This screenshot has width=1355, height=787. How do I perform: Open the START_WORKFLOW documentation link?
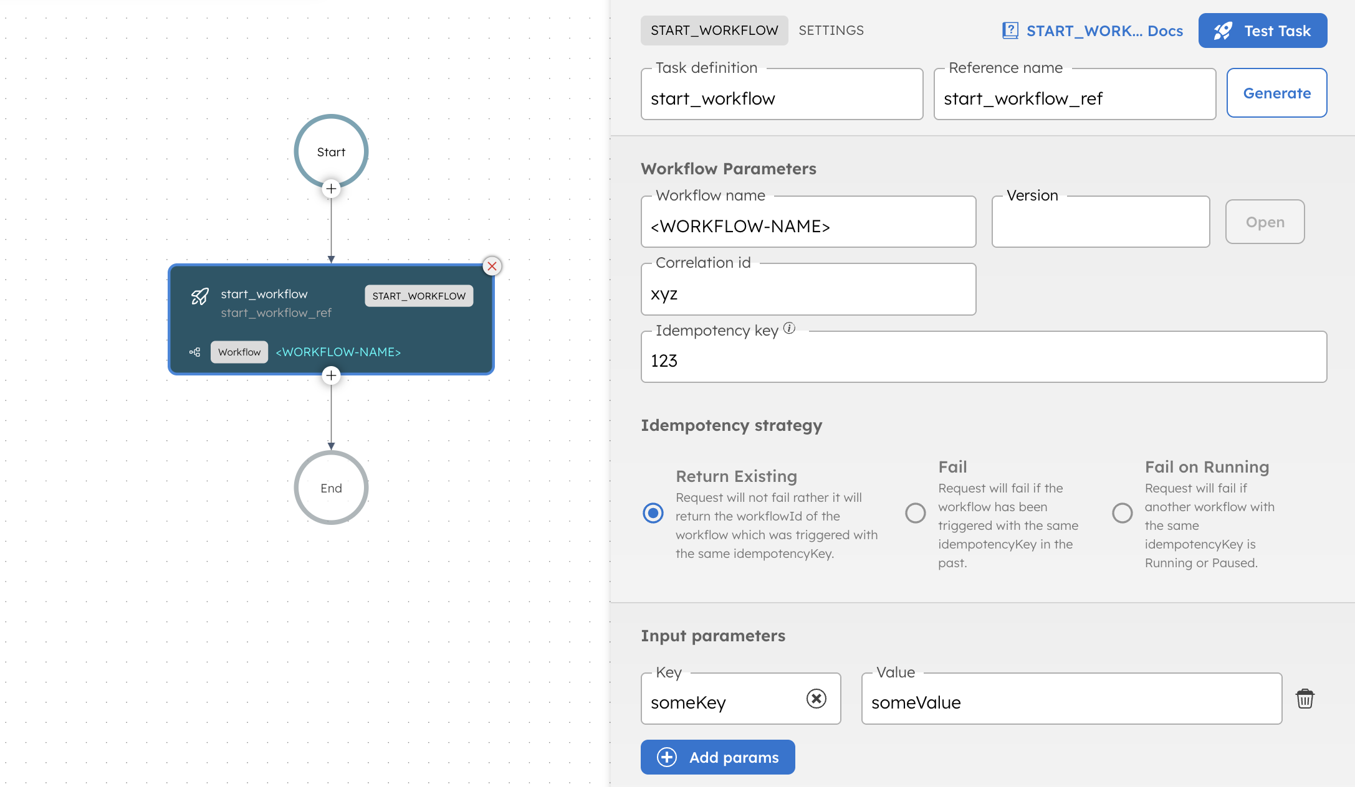click(1104, 30)
